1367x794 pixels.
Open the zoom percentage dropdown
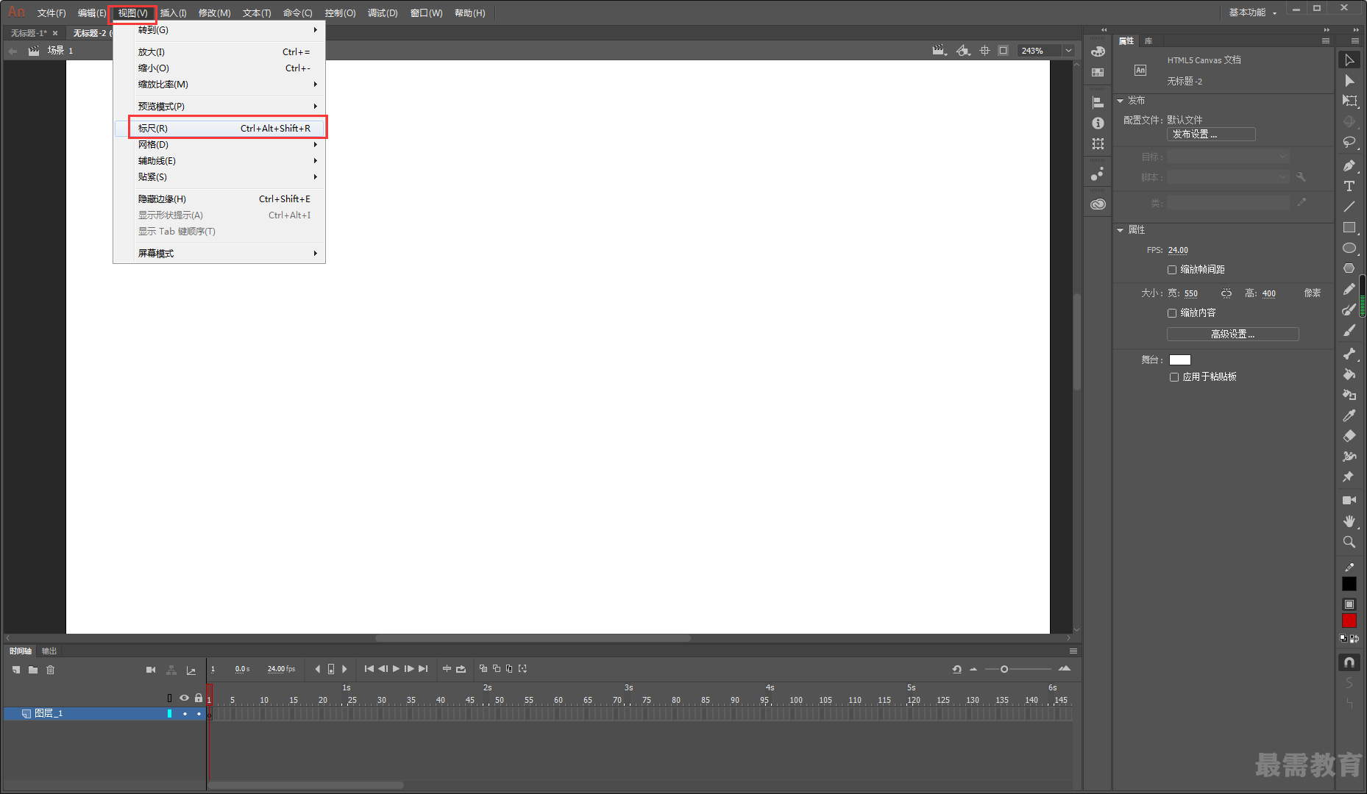tap(1068, 51)
